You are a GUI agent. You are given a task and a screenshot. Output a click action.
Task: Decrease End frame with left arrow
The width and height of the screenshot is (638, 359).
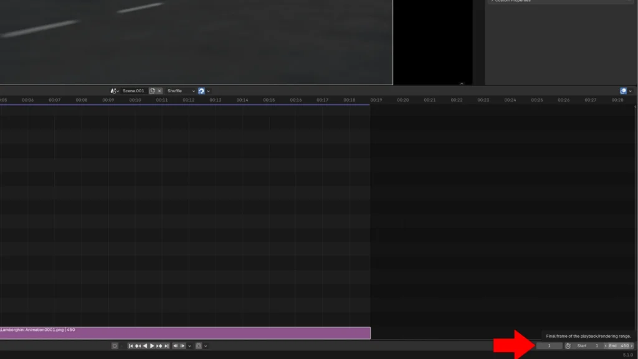[606, 345]
